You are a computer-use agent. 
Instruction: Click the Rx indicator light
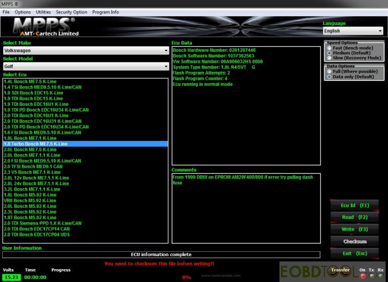(x=380, y=276)
